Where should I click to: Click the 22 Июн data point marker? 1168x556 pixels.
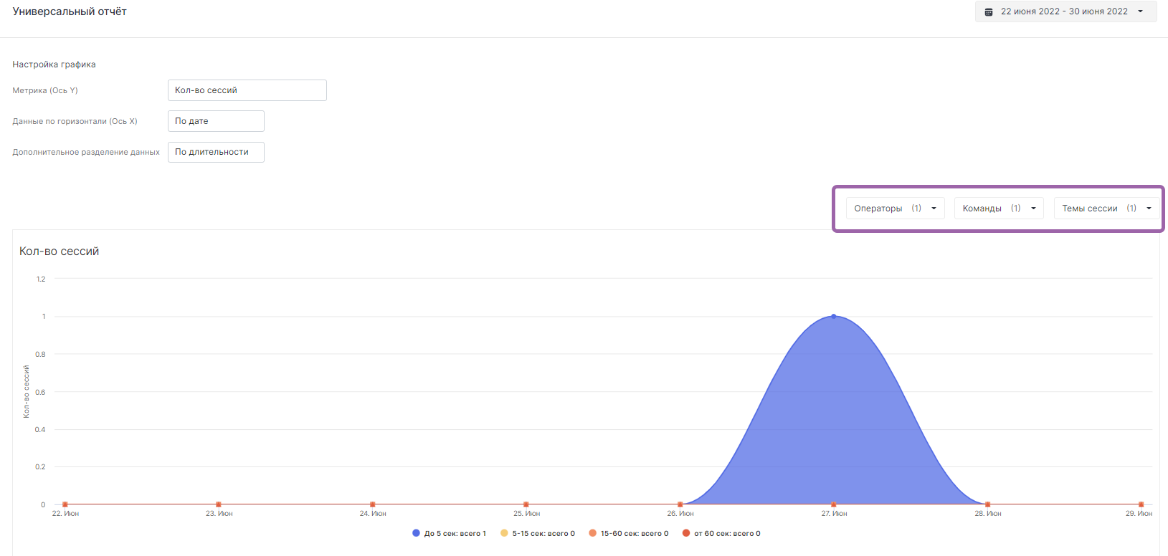point(65,504)
